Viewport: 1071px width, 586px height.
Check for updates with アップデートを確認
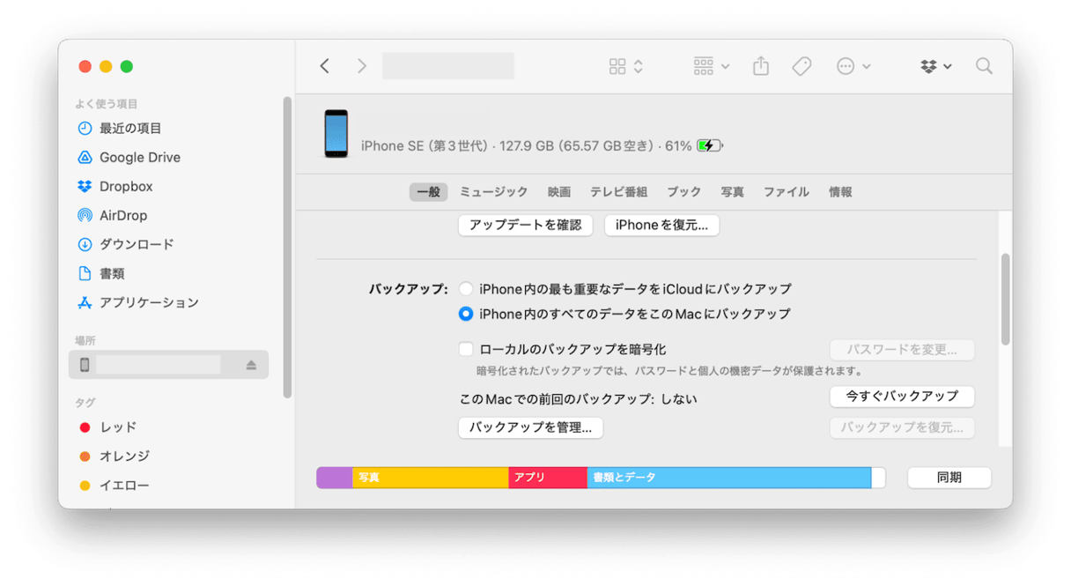[525, 225]
